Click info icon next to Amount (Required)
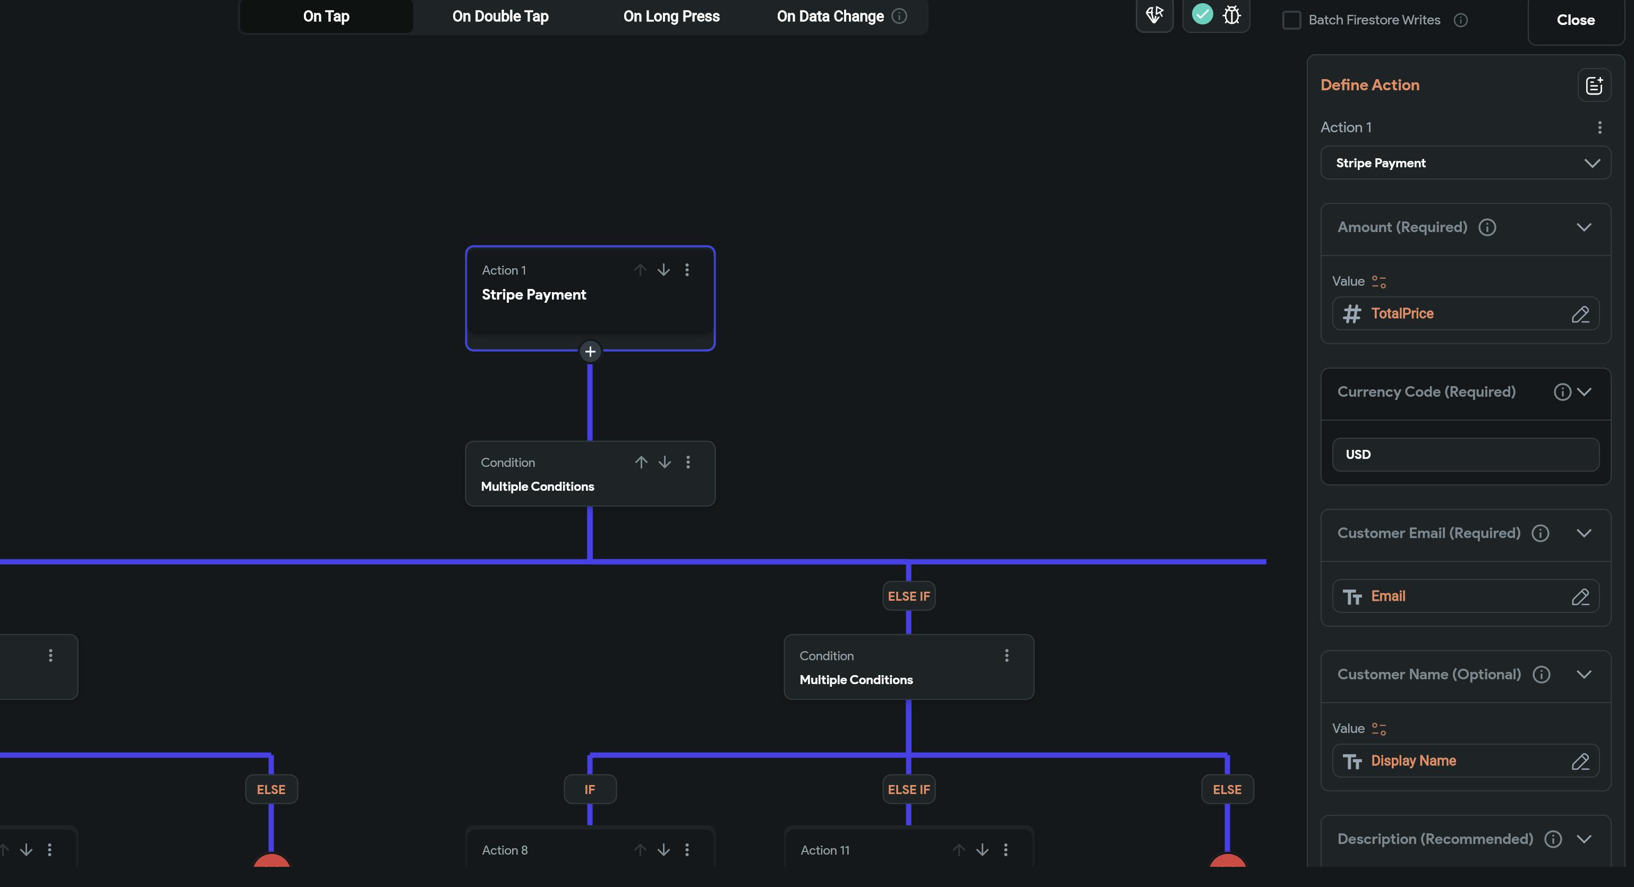 coord(1487,227)
